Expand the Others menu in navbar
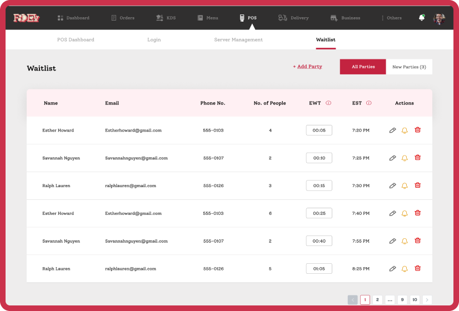The image size is (459, 311). coord(391,18)
